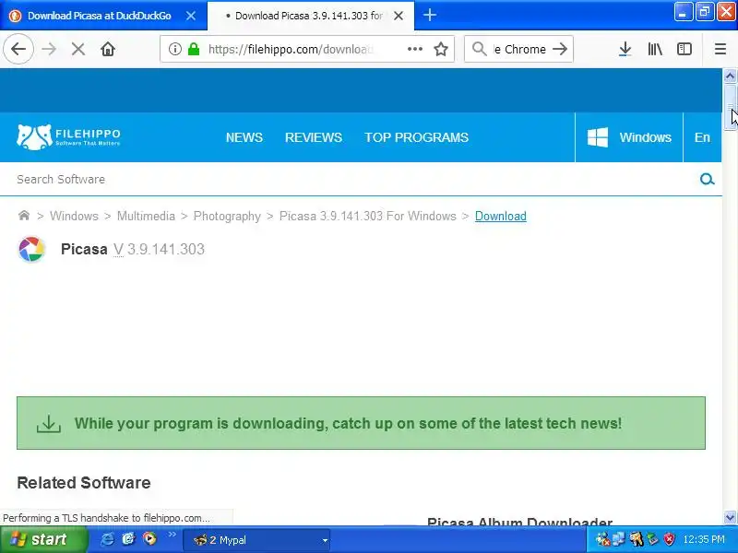
Task: Open REVIEWS in FileHippo navigation
Action: tap(314, 137)
